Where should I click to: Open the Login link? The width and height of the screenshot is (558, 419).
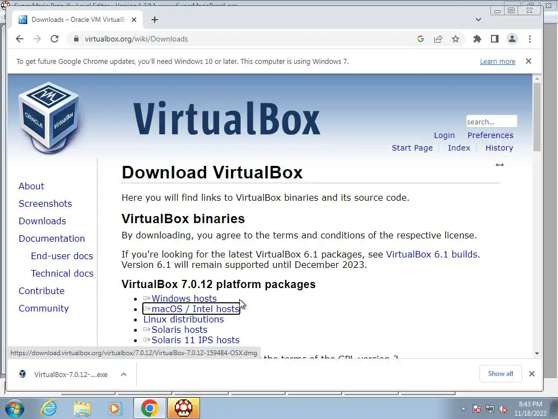tap(444, 135)
